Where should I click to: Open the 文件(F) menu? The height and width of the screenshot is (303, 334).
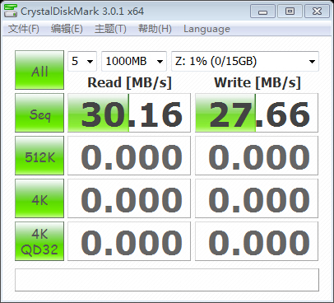click(x=24, y=29)
